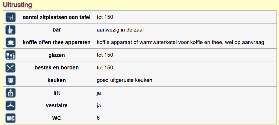The width and height of the screenshot is (279, 125).
Task: Click the WC toilet icon
Action: 11,118
